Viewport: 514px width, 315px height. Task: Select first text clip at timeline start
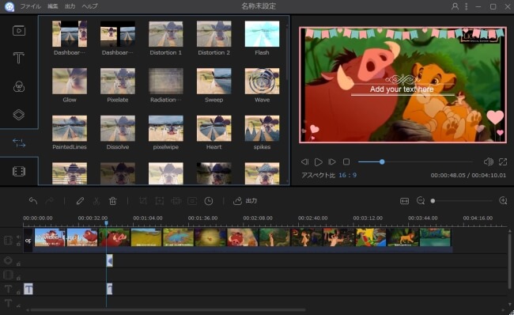coord(28,289)
